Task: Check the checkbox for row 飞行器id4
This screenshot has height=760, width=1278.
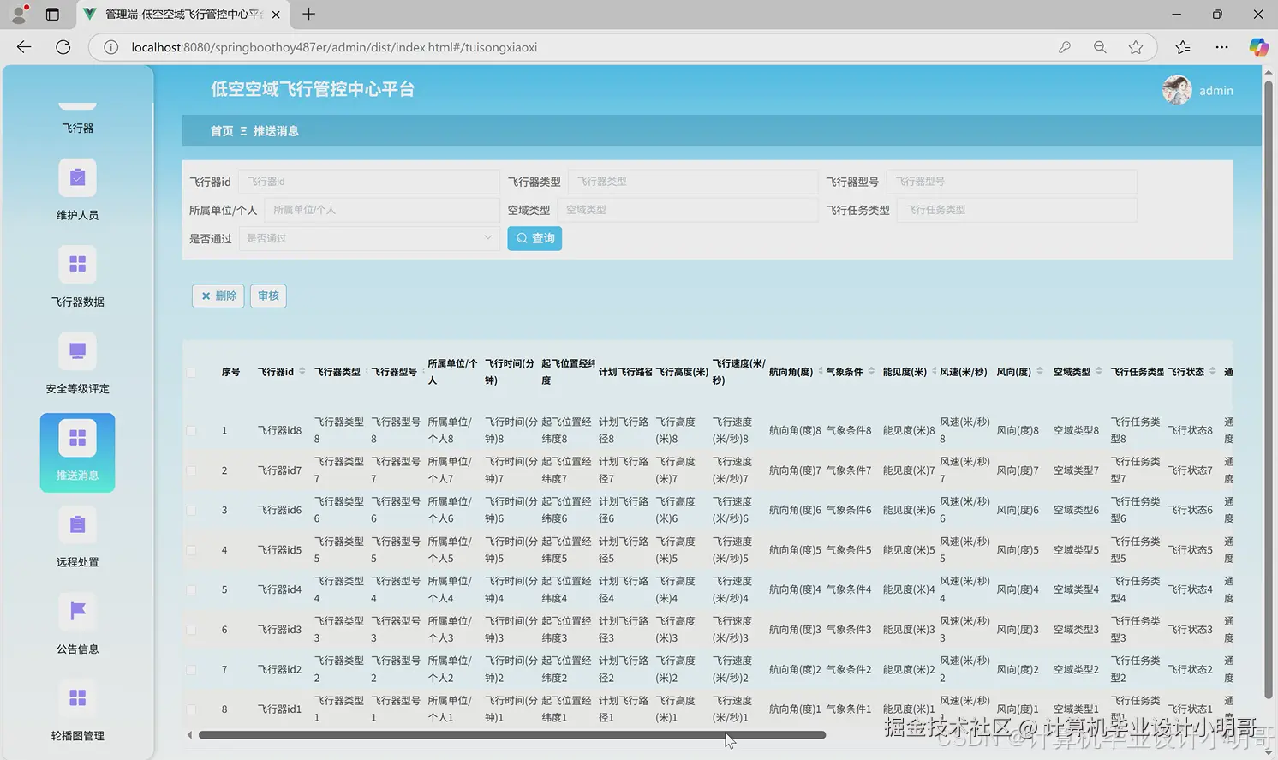Action: click(x=191, y=589)
